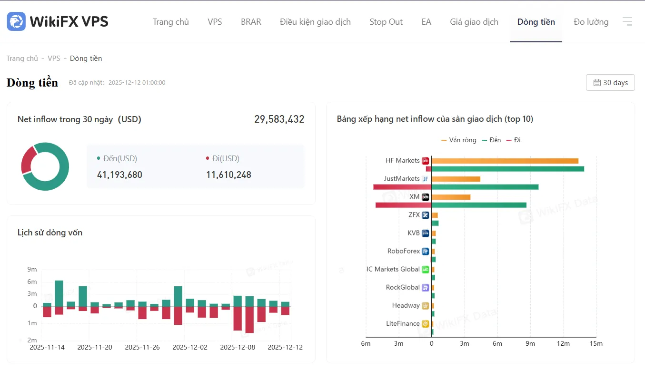Click the 2025-12-08 axis date label

(x=238, y=347)
